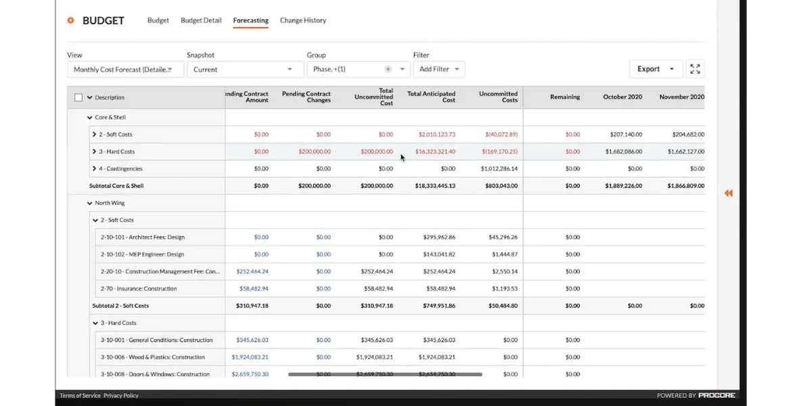Click the $1,682,086.00 October 2020 cell
This screenshot has height=406, width=812.
tap(624, 152)
